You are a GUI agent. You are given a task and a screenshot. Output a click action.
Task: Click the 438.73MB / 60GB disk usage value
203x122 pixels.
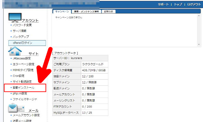(94, 70)
